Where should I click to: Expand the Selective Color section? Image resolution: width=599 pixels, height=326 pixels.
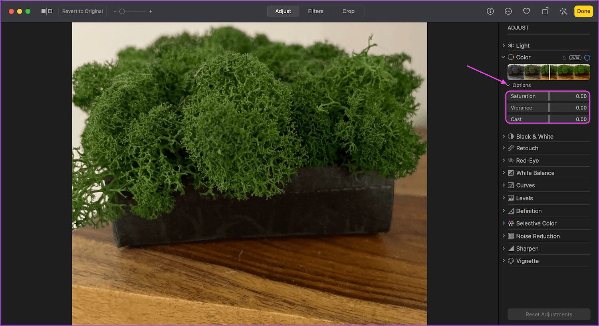tap(504, 223)
